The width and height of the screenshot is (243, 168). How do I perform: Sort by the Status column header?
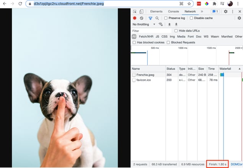pyautogui.click(x=172, y=69)
